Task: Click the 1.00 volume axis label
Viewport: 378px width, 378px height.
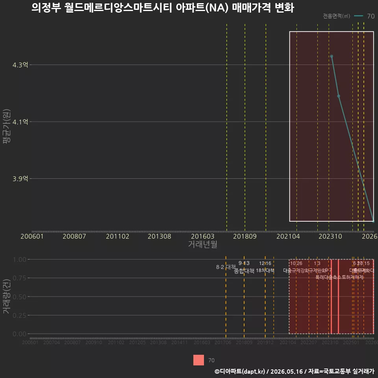Action: pos(20,259)
